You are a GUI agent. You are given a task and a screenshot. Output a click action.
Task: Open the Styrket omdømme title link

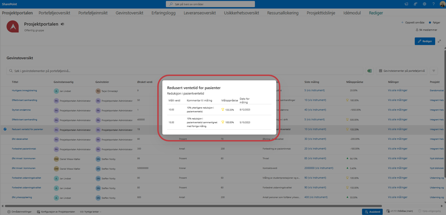pyautogui.click(x=21, y=110)
